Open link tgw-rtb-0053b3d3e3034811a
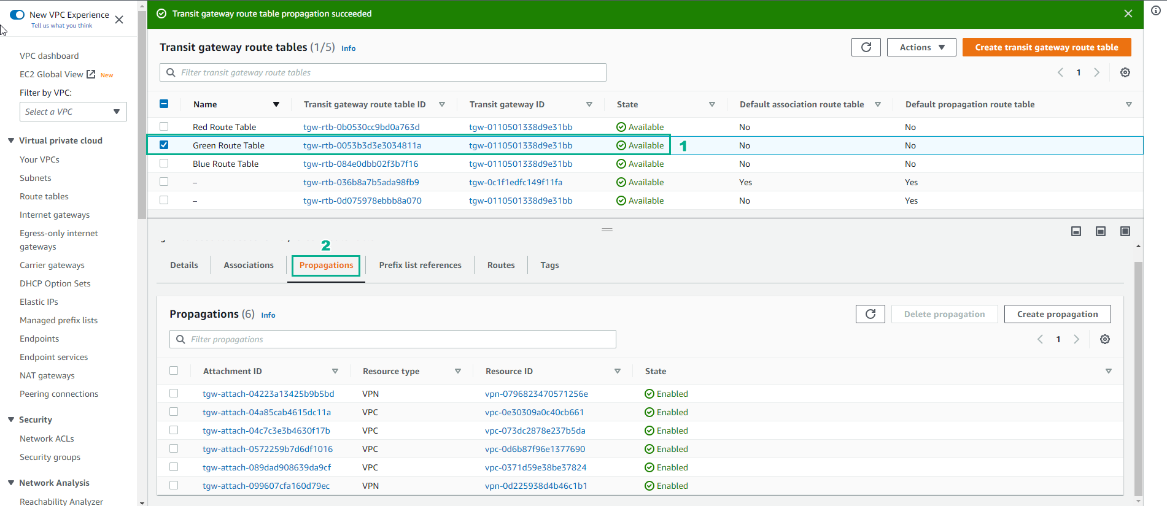Viewport: 1167px width, 506px height. click(x=362, y=145)
